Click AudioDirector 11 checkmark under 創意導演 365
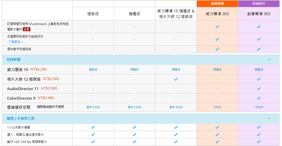 [x=259, y=89]
